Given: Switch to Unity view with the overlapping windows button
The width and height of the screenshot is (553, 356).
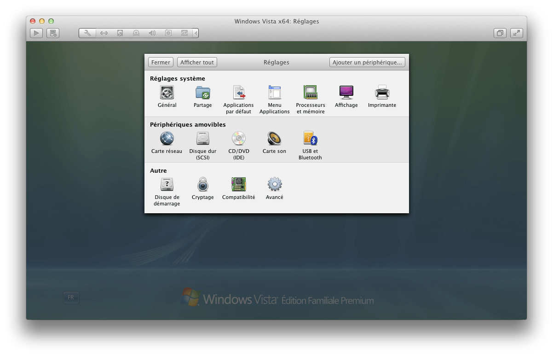Looking at the screenshot, I should pos(500,33).
